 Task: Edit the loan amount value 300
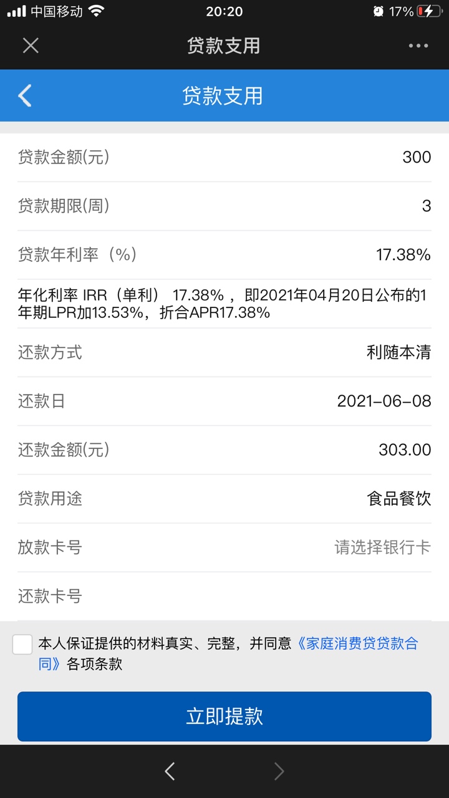[417, 157]
